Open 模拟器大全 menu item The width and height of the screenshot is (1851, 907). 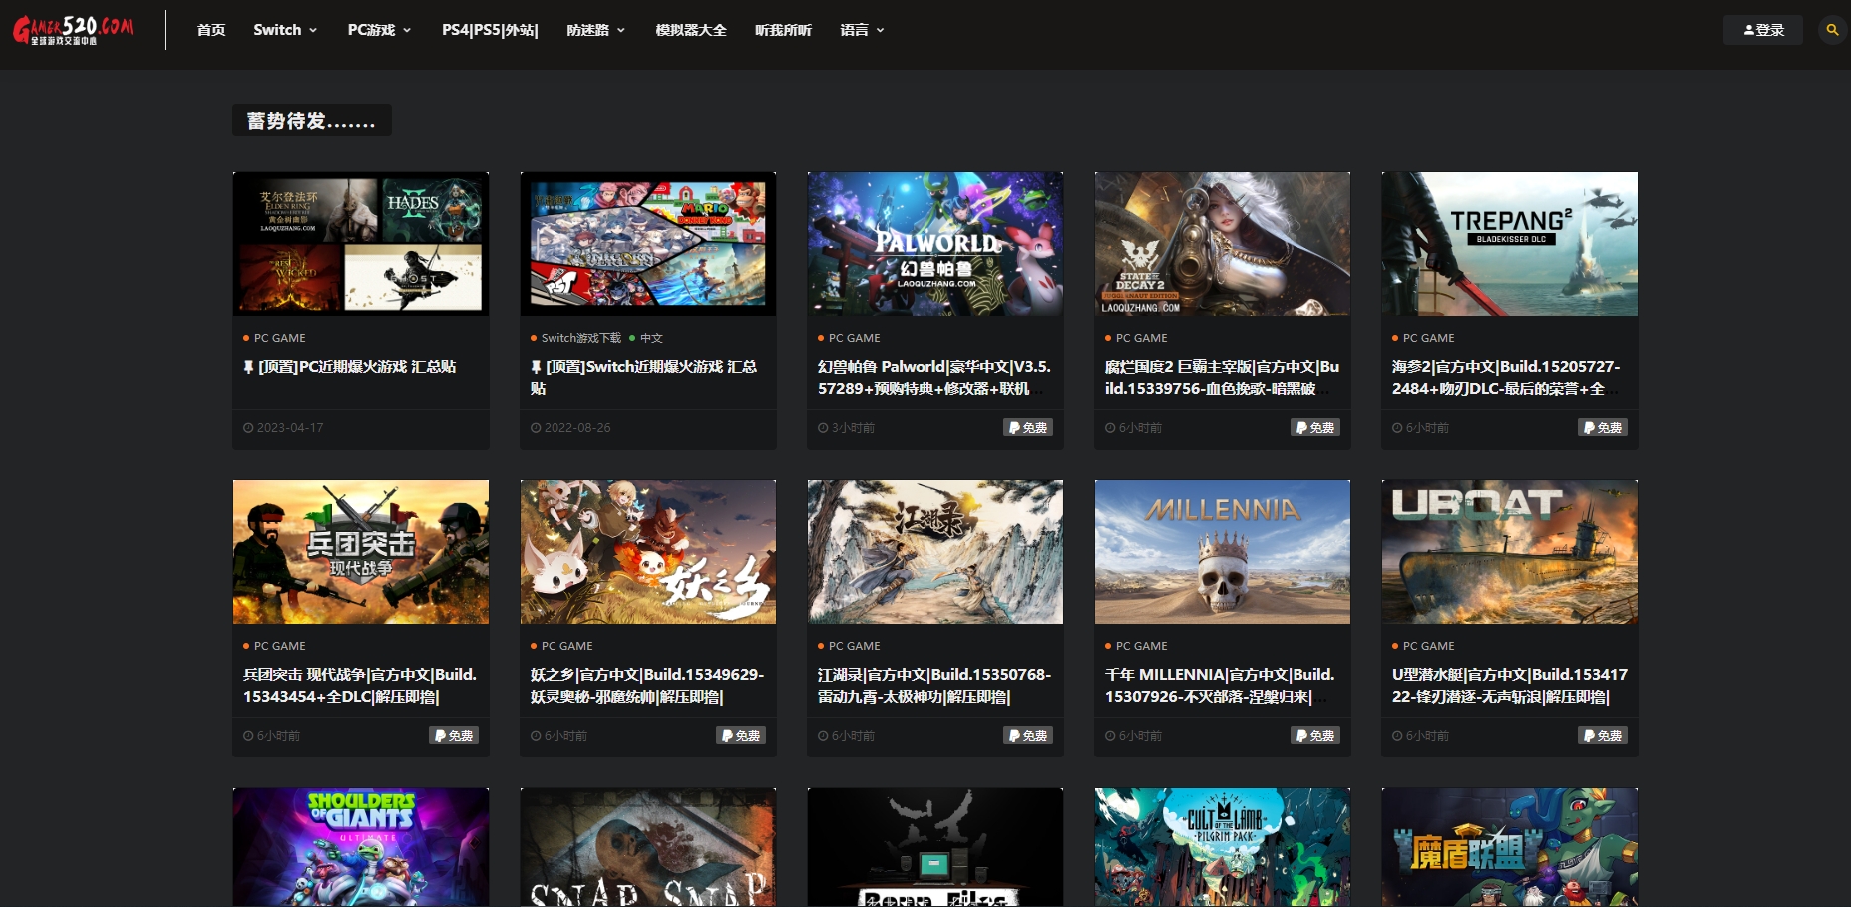[x=691, y=30]
